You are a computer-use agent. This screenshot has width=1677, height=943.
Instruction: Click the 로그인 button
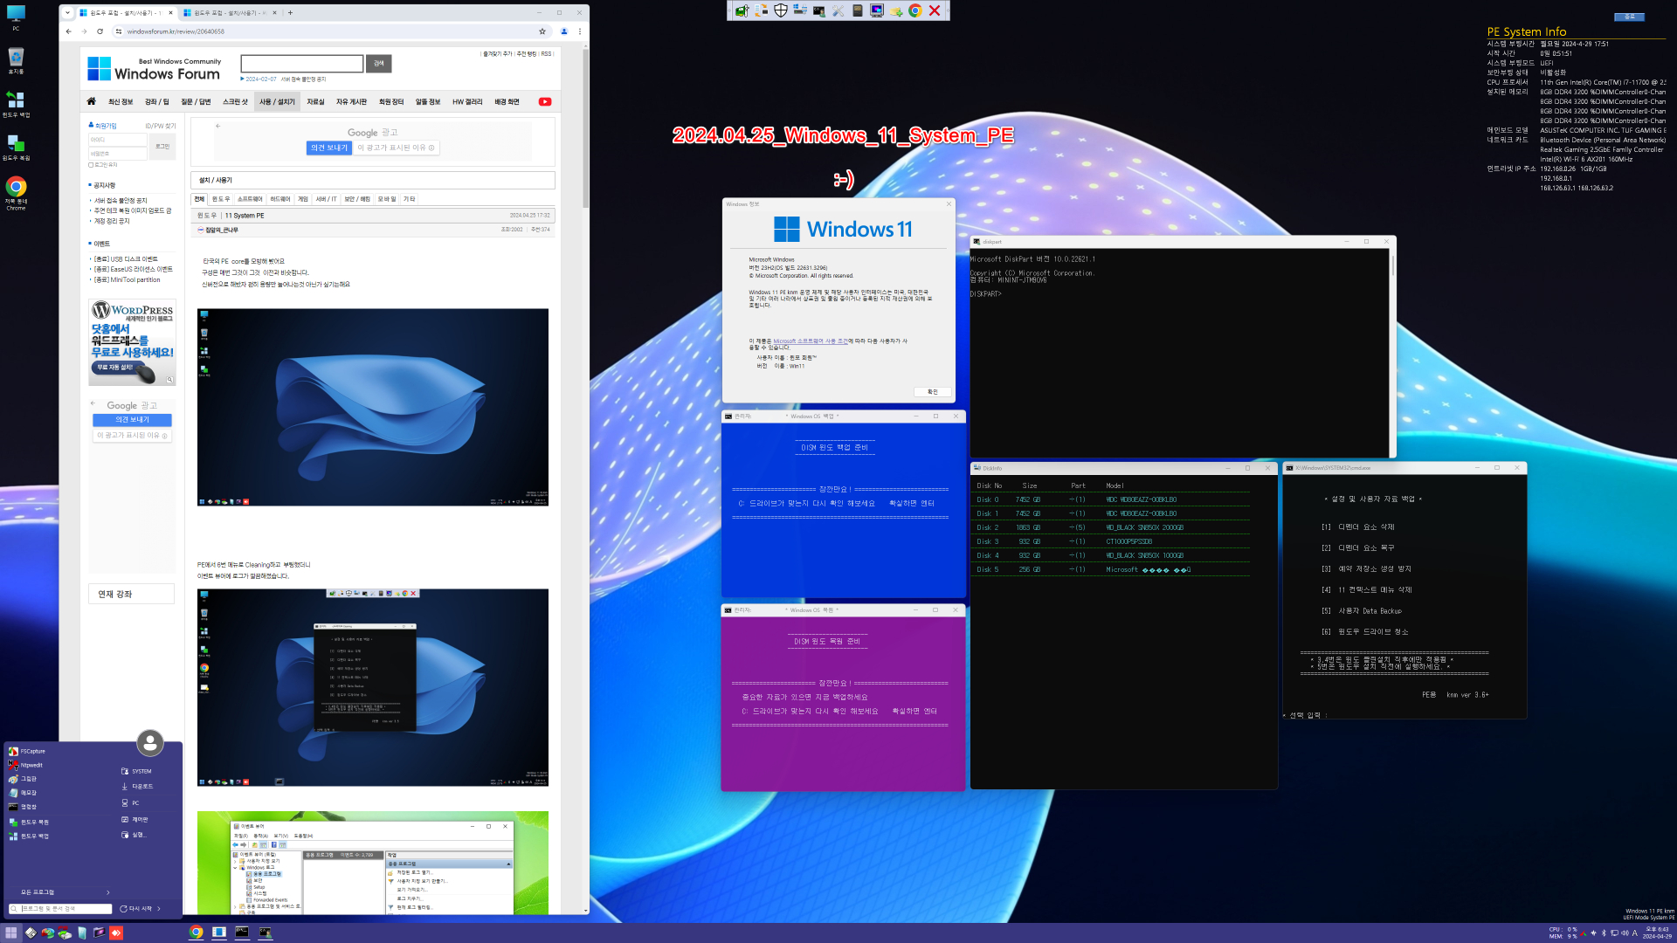pos(162,147)
